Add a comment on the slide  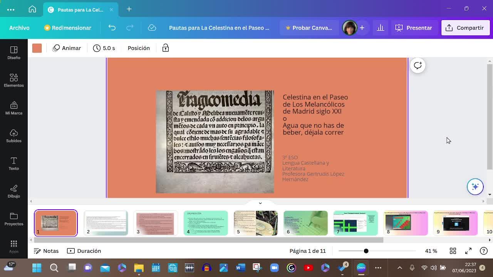pyautogui.click(x=418, y=65)
